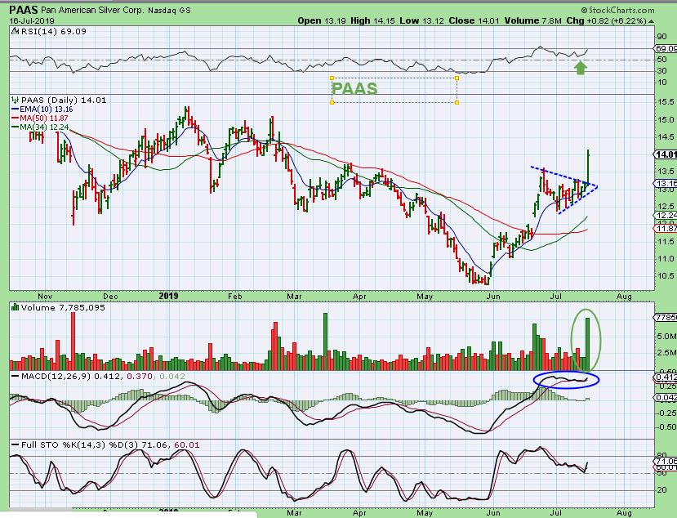Click the Open 13.19 value in the header
677x518 pixels.
tap(322, 20)
